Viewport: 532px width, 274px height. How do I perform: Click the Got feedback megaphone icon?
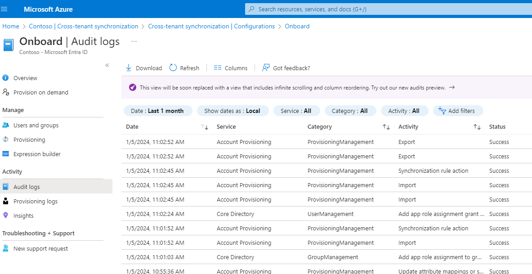click(267, 67)
